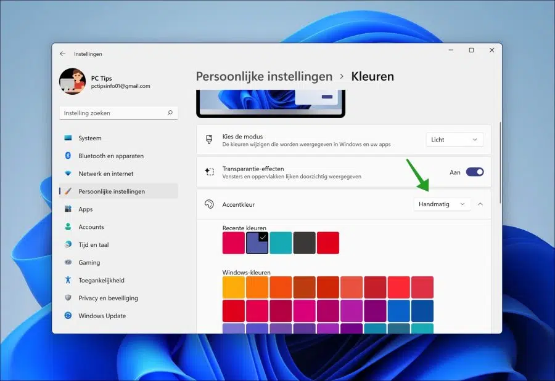Minimize the Instellingen window

(451, 50)
